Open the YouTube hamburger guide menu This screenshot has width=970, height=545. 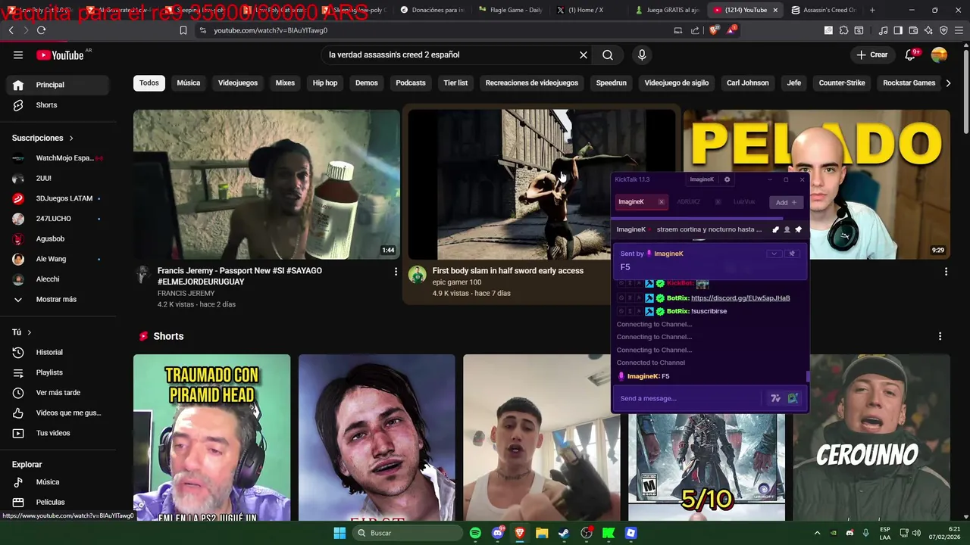(x=18, y=54)
